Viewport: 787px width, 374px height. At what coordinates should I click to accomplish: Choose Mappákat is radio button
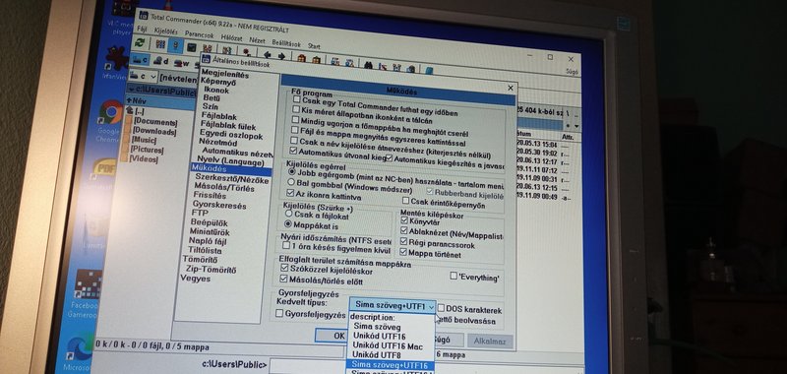pyautogui.click(x=288, y=224)
